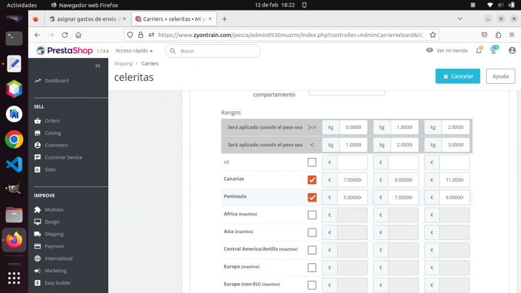Edit the lower weight bound 0.0000 field
The height and width of the screenshot is (293, 521).
click(x=353, y=127)
